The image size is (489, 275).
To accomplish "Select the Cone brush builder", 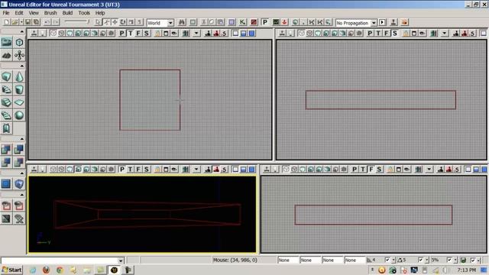I will pyautogui.click(x=19, y=76).
